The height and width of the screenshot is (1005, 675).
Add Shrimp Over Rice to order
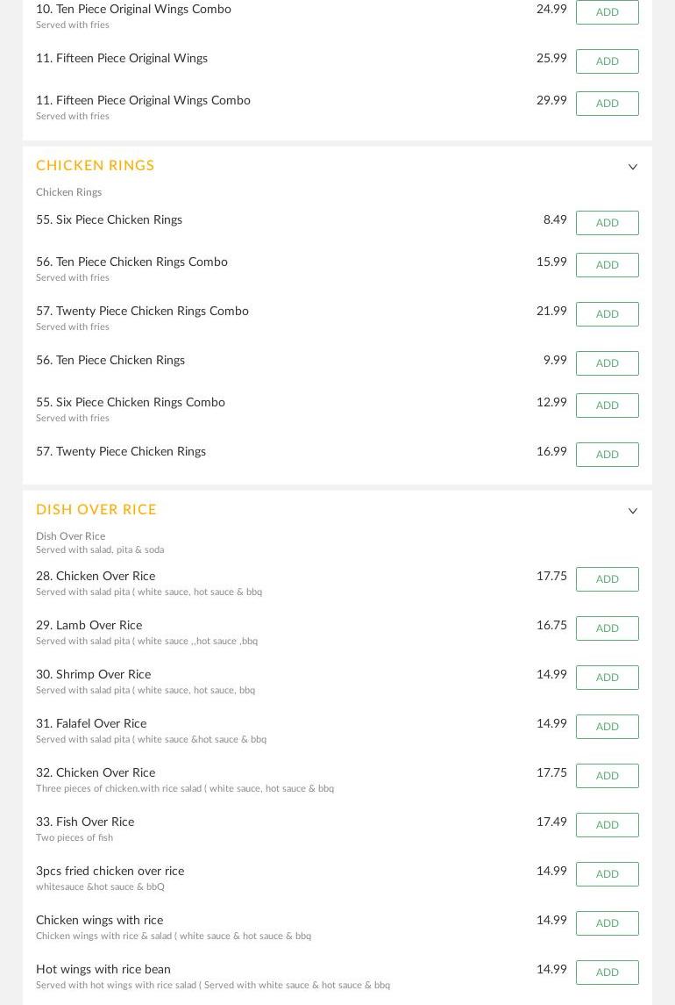(x=607, y=678)
